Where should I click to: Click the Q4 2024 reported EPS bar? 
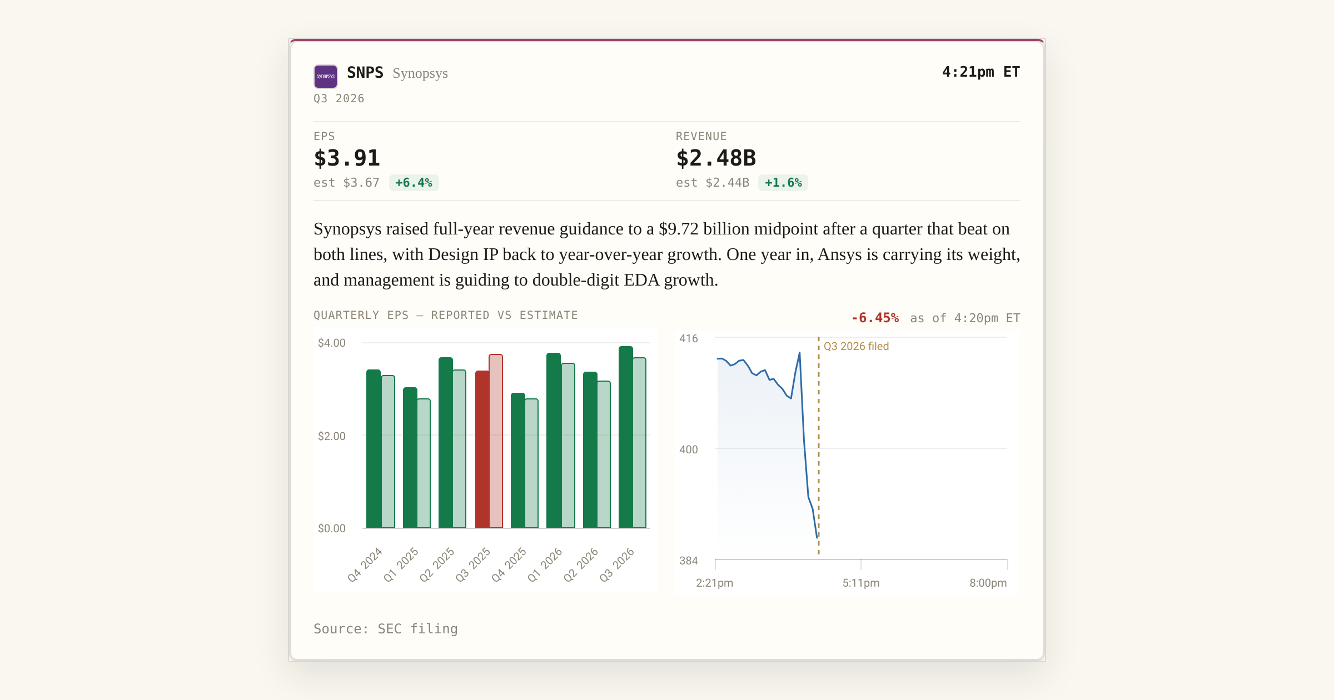click(374, 449)
